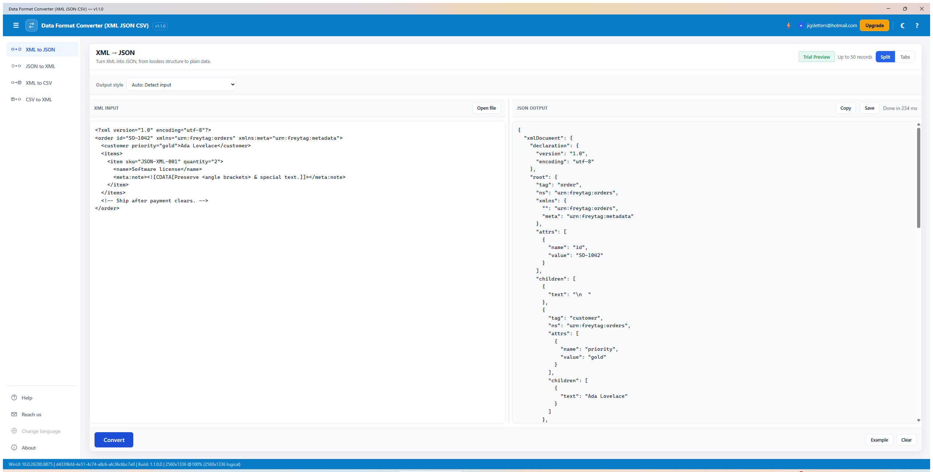Click the Output style label
This screenshot has width=933, height=472.
point(109,85)
